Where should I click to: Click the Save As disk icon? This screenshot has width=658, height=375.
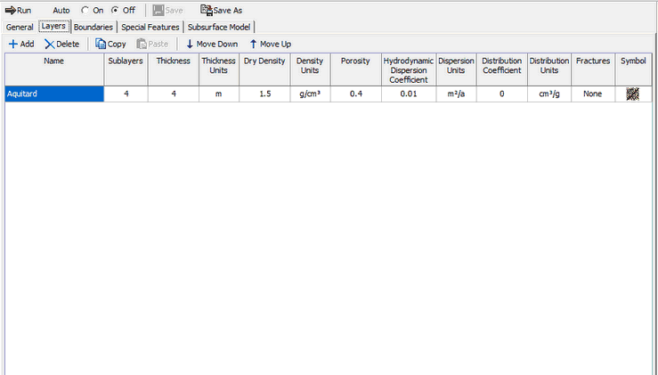point(207,11)
